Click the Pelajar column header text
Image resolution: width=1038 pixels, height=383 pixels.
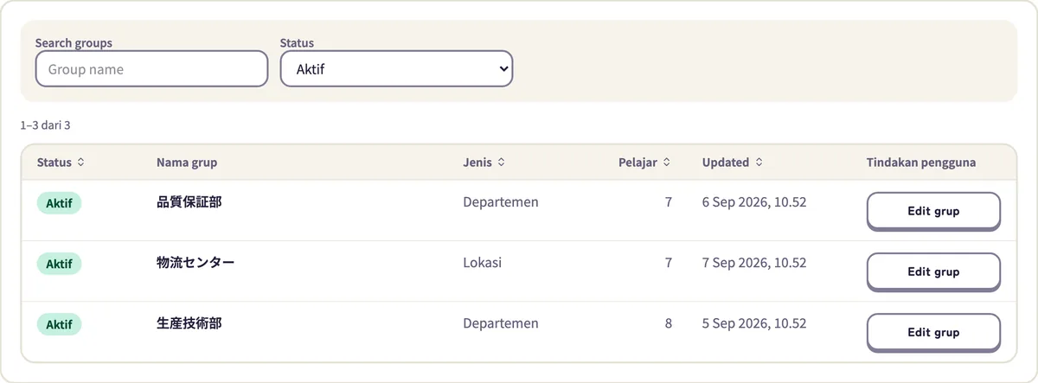[x=638, y=163]
